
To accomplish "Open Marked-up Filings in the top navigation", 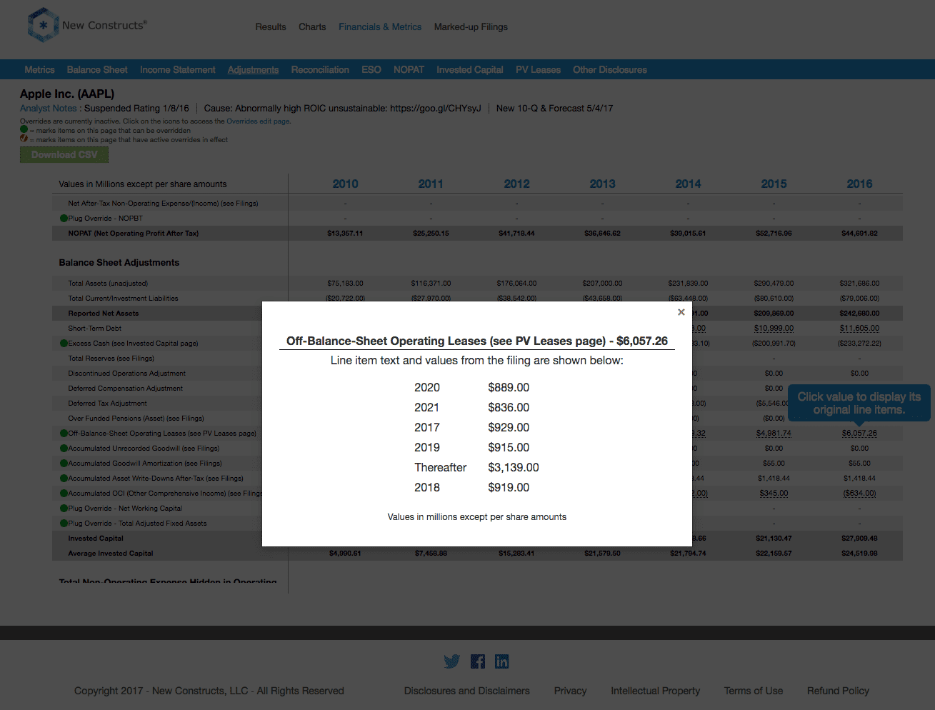I will click(x=471, y=27).
